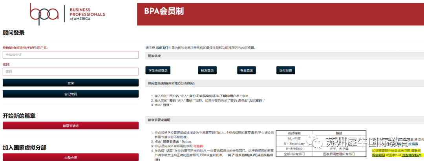Viewport: 424px width, 161px height.
Task: Click the 国家顾问管理所有部门 table cell
Action: coord(339,154)
